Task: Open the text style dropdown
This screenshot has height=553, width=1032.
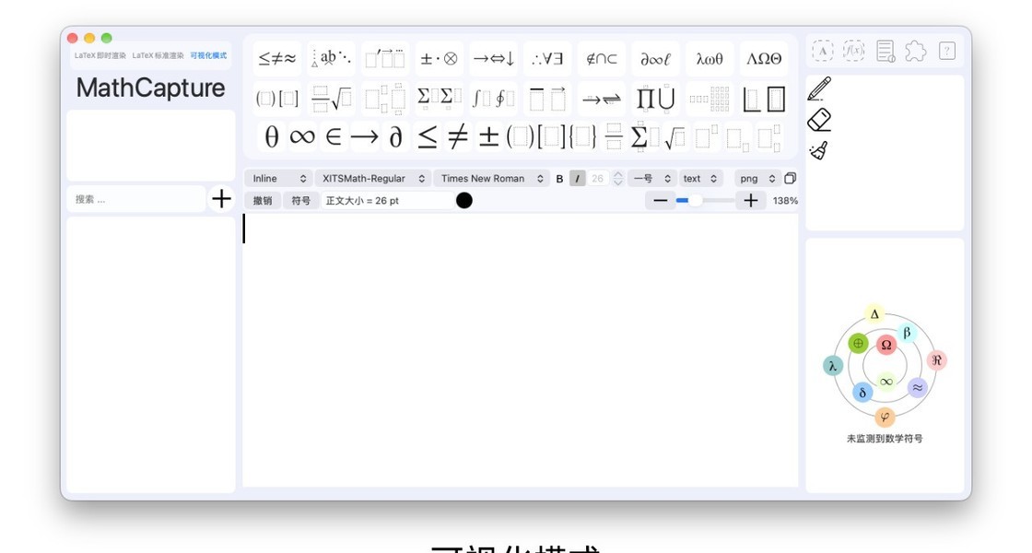Action: [x=700, y=179]
